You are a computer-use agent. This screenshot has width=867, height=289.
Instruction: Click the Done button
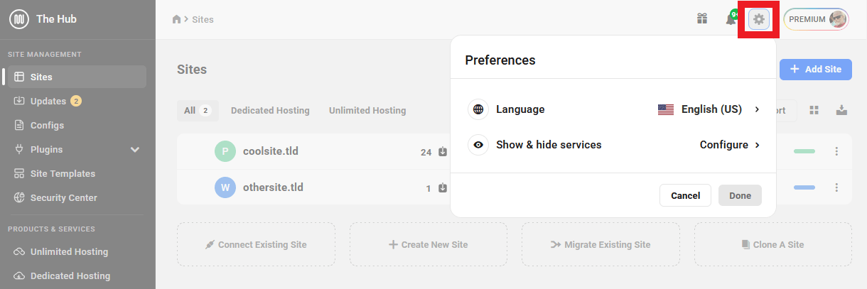coord(740,195)
